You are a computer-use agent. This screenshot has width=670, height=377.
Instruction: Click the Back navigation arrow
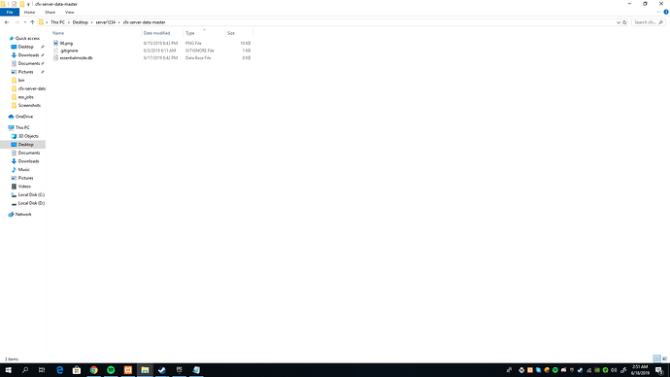point(7,22)
